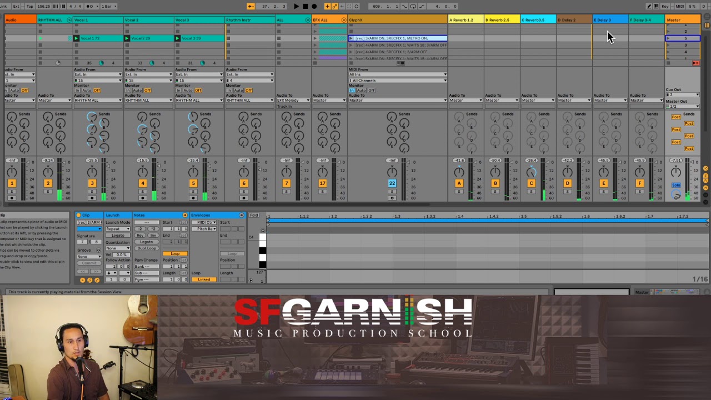Select the A Reverb 1.2 return track header
This screenshot has height=400, width=711.
(465, 20)
